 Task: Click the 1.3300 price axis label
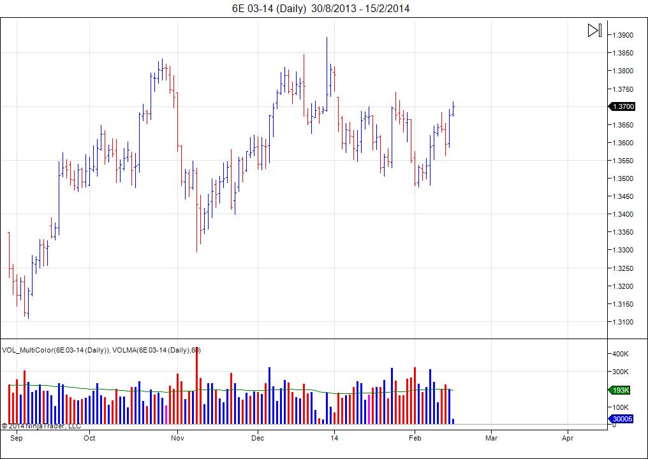tap(622, 251)
